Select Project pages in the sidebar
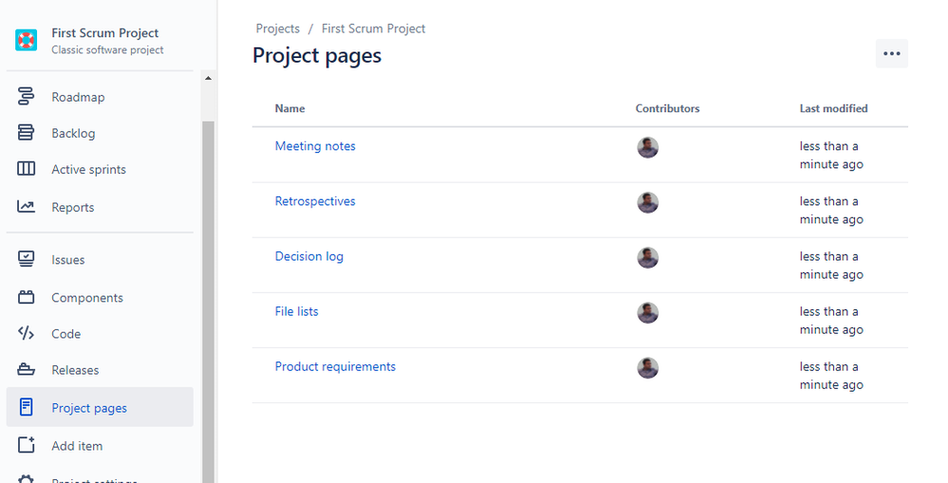 pyautogui.click(x=100, y=407)
